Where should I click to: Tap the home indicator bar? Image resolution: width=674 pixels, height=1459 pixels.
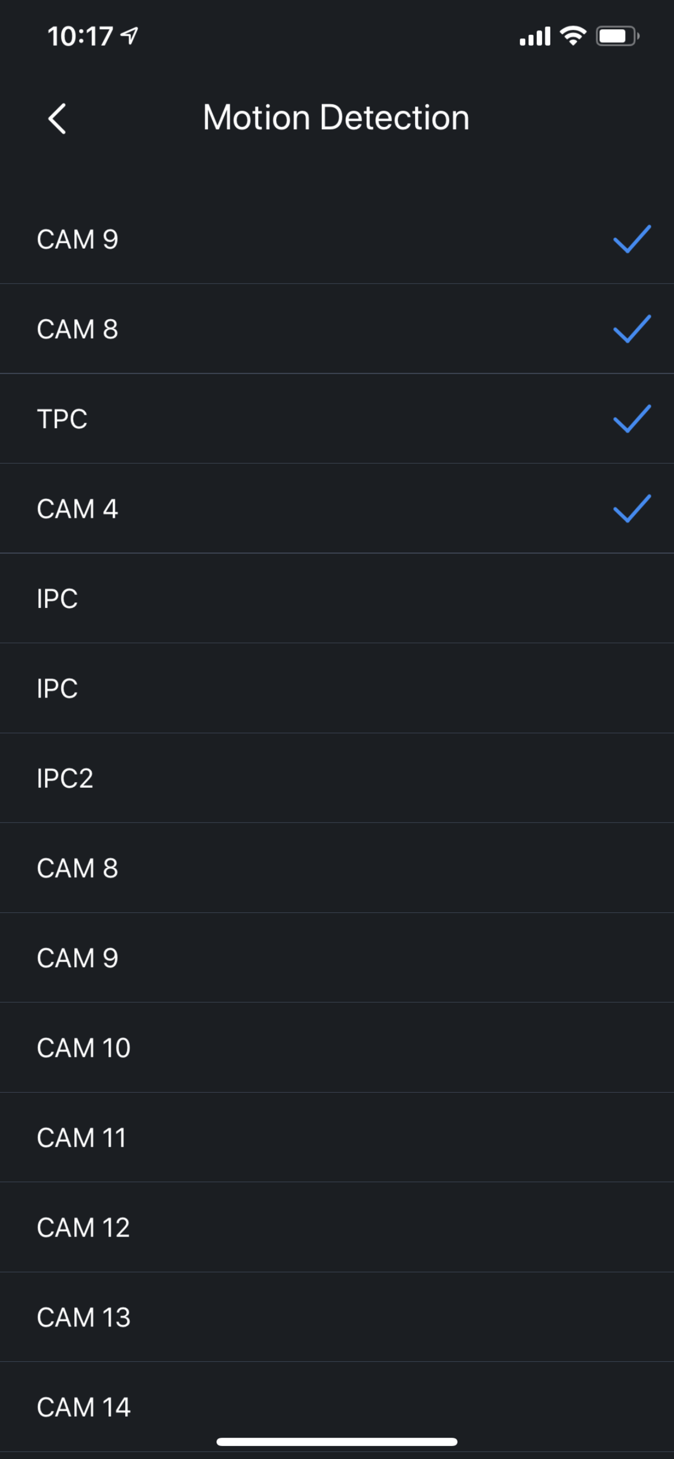pyautogui.click(x=337, y=1442)
